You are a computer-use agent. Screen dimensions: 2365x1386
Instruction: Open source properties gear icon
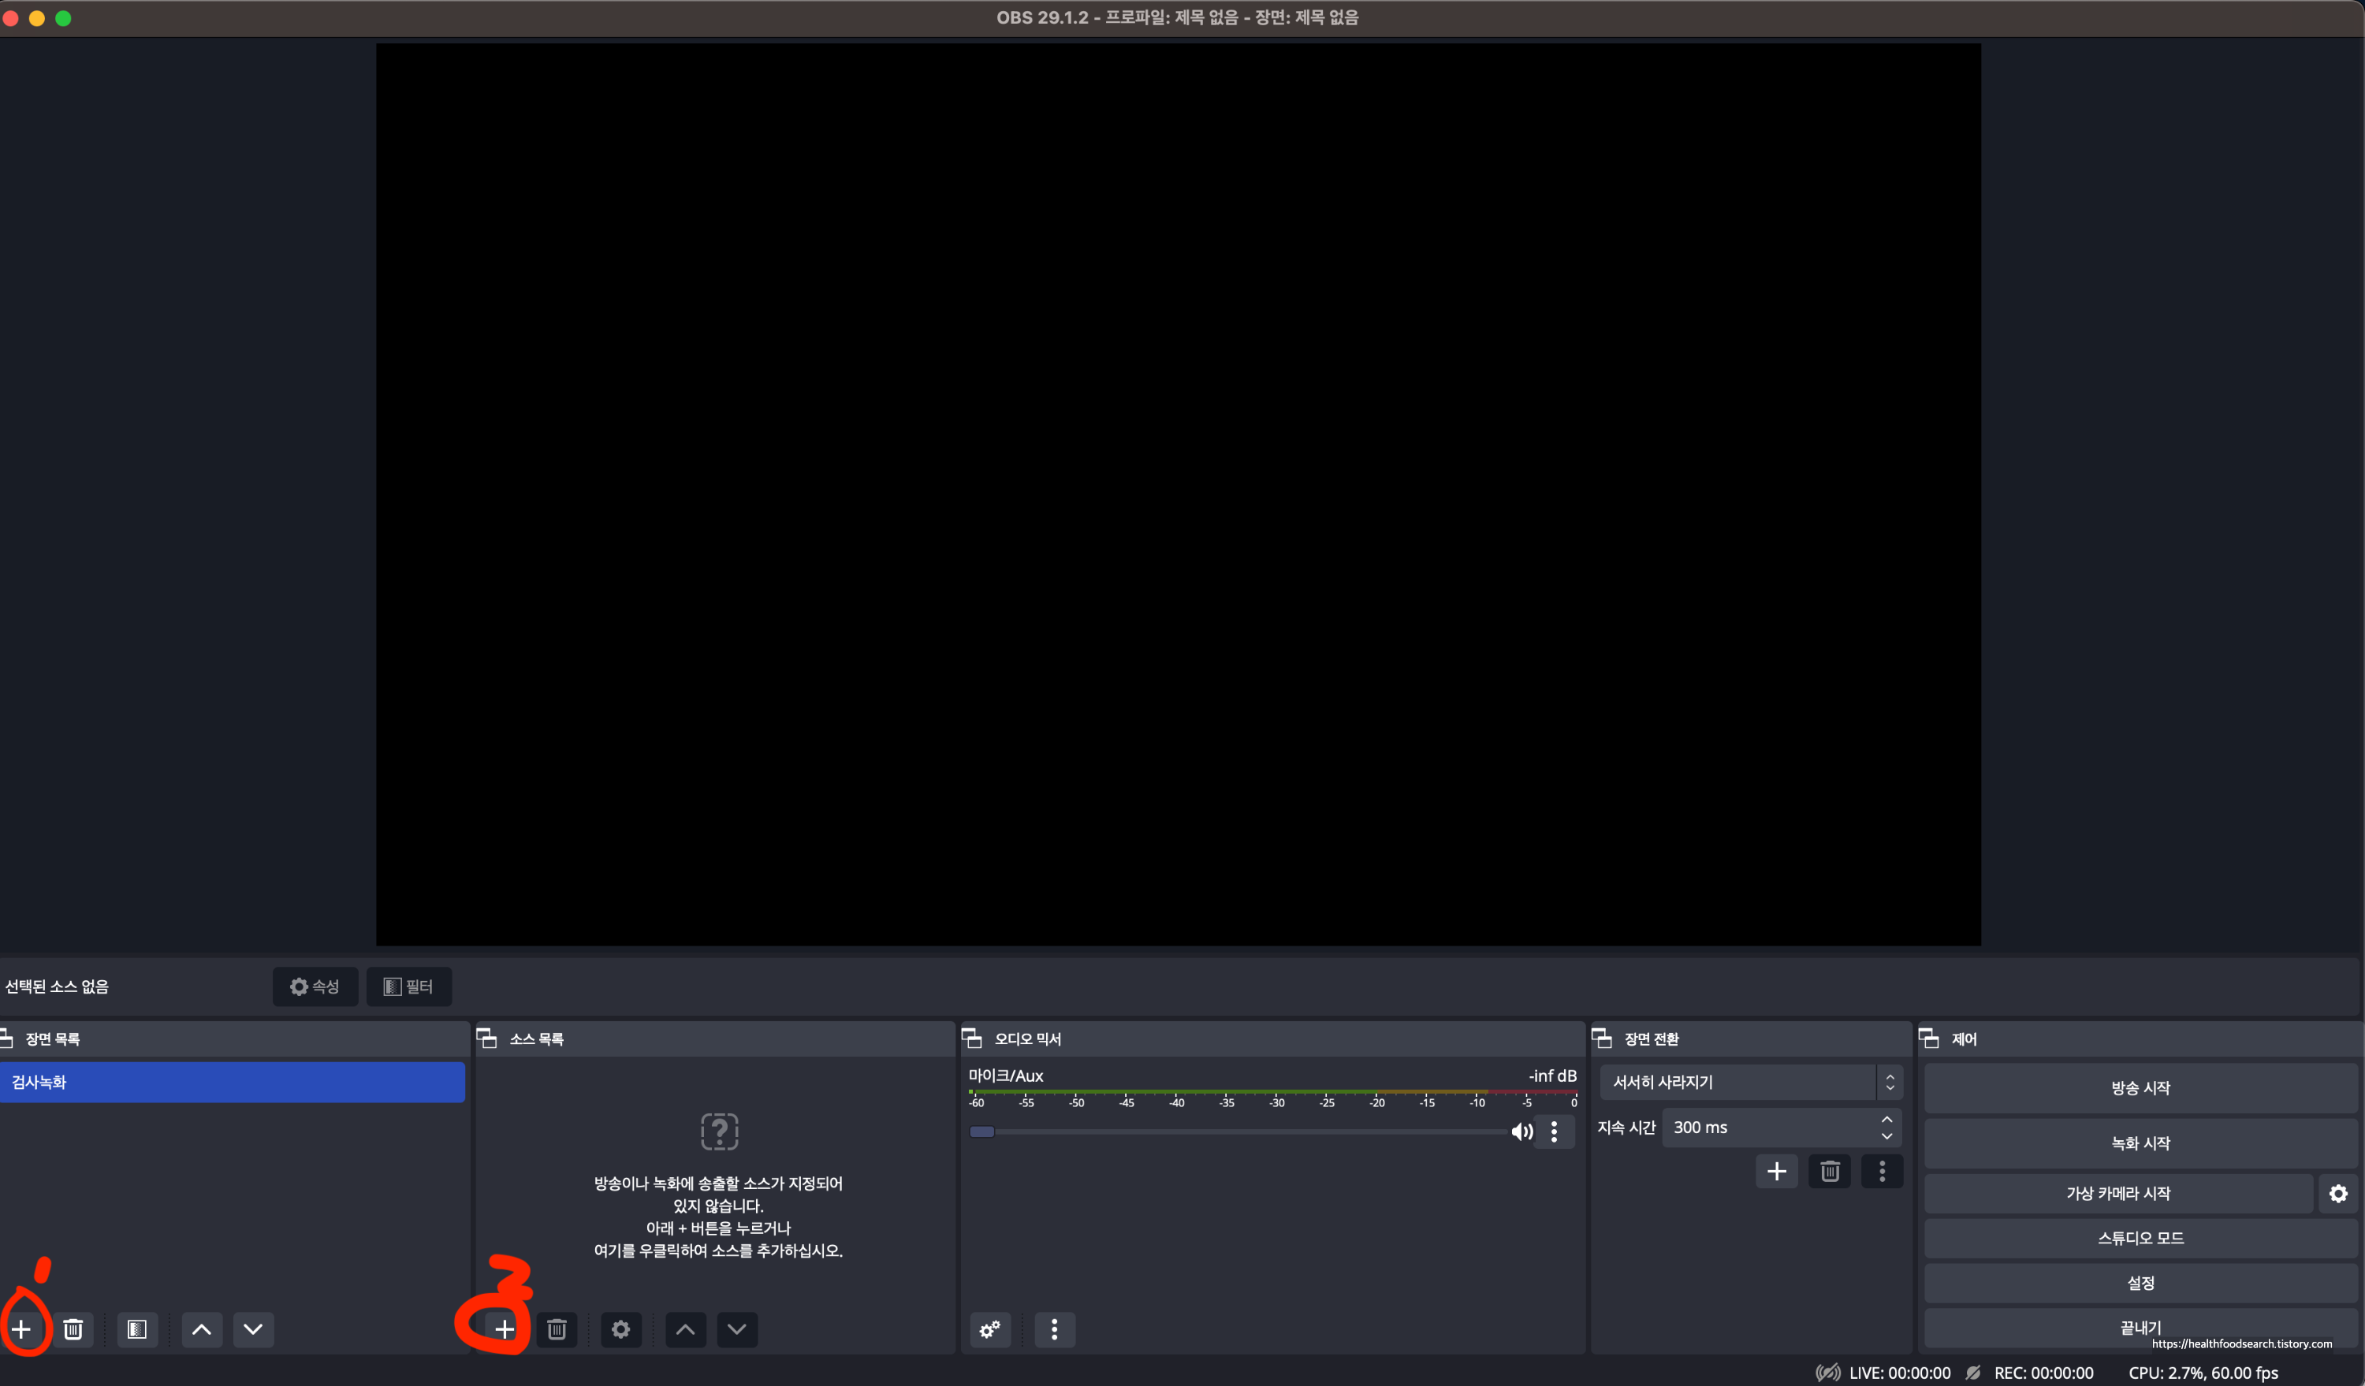[620, 1328]
